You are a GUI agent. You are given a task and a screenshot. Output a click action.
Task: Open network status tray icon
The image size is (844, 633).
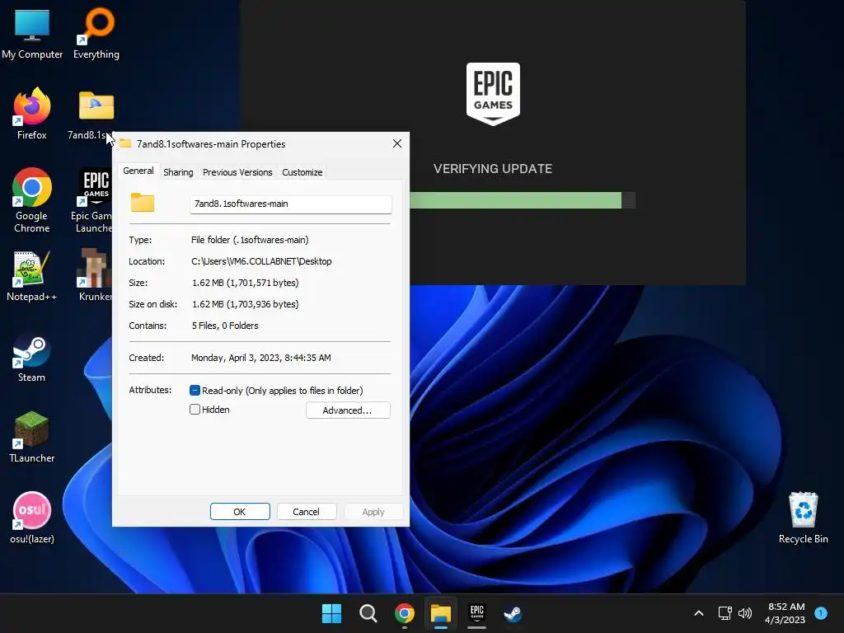[725, 613]
